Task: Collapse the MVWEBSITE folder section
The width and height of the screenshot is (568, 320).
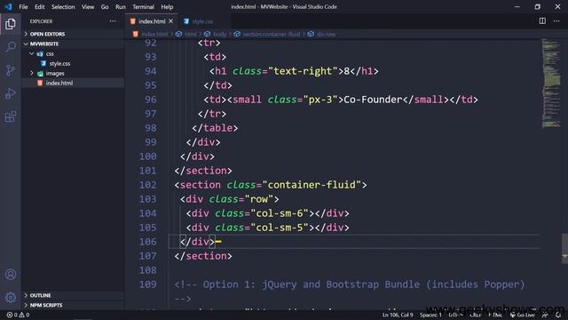Action: coord(43,44)
